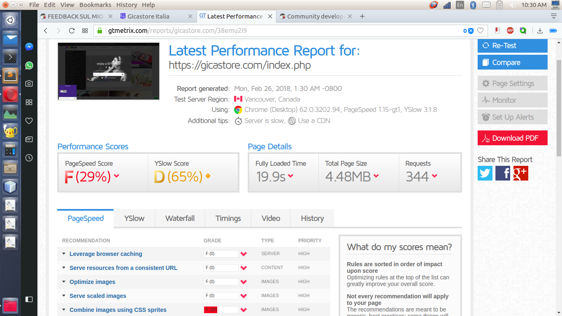Click the Re-Test button
This screenshot has width=562, height=316.
click(513, 46)
